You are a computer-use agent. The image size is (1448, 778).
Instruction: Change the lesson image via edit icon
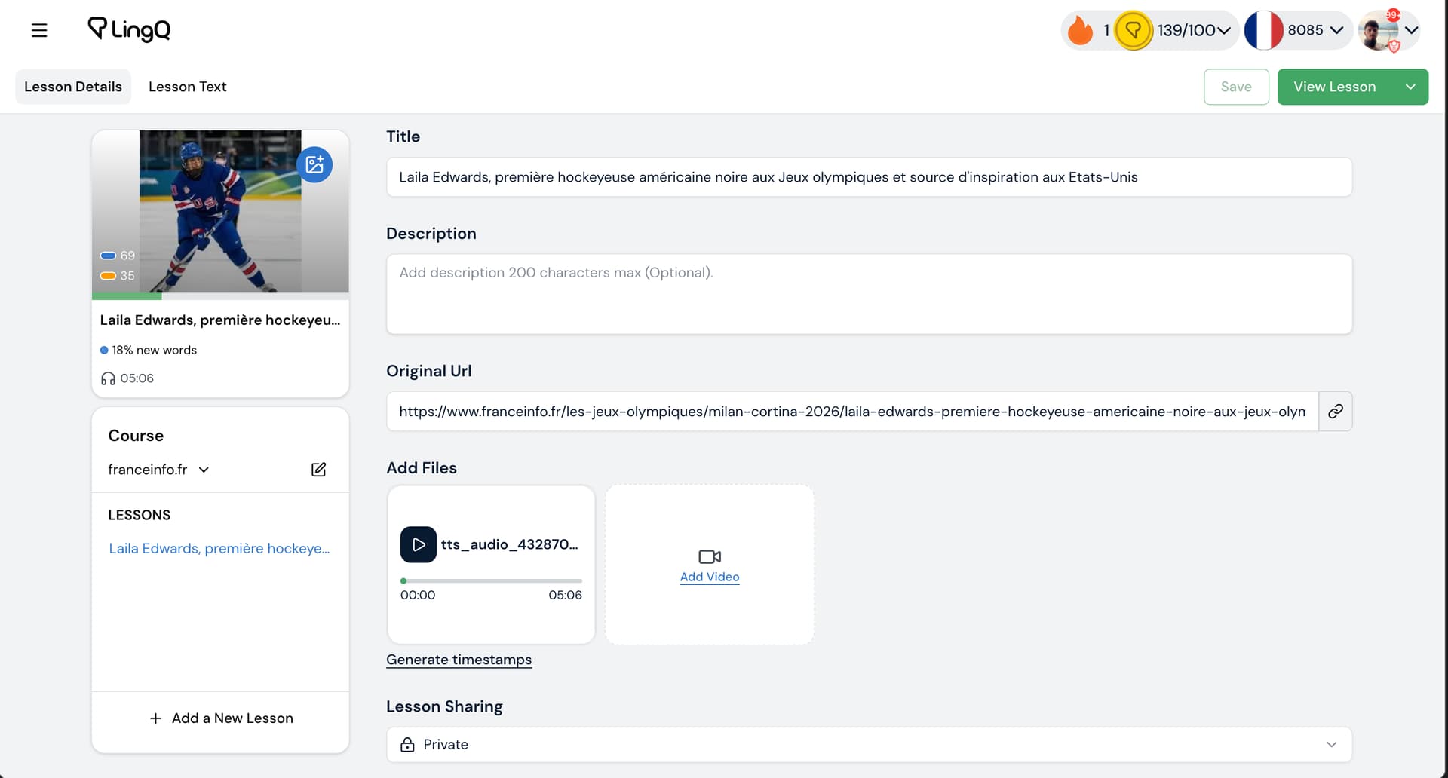tap(314, 164)
